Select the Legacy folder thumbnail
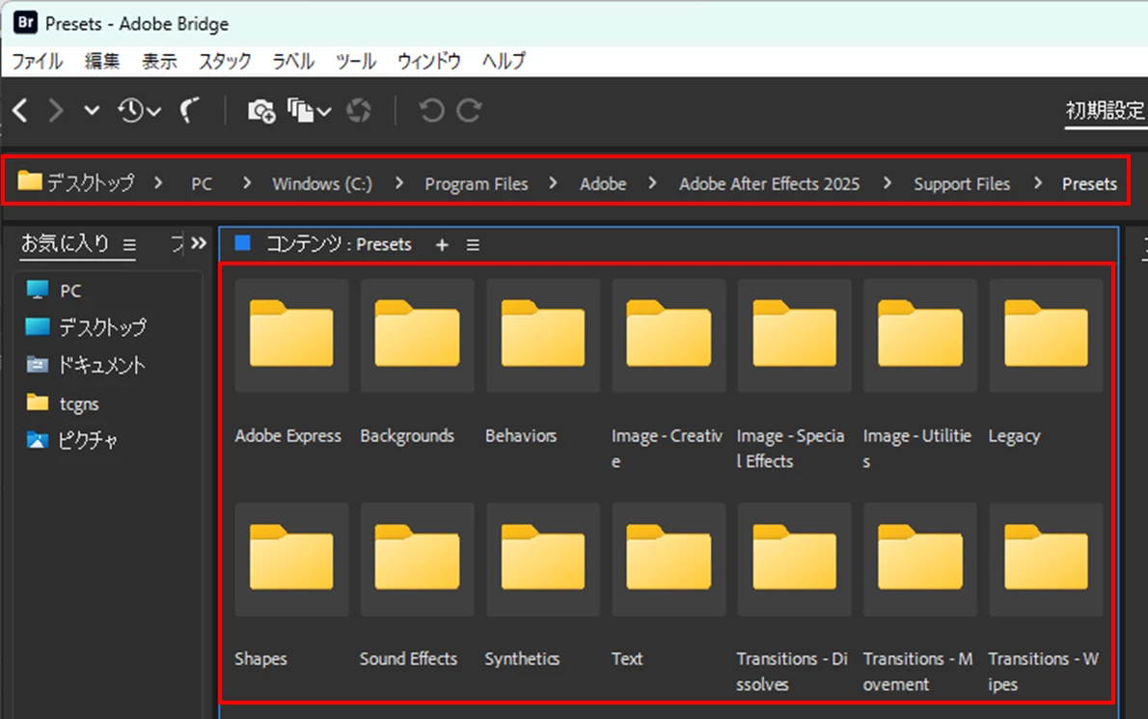Image resolution: width=1148 pixels, height=719 pixels. tap(1047, 335)
